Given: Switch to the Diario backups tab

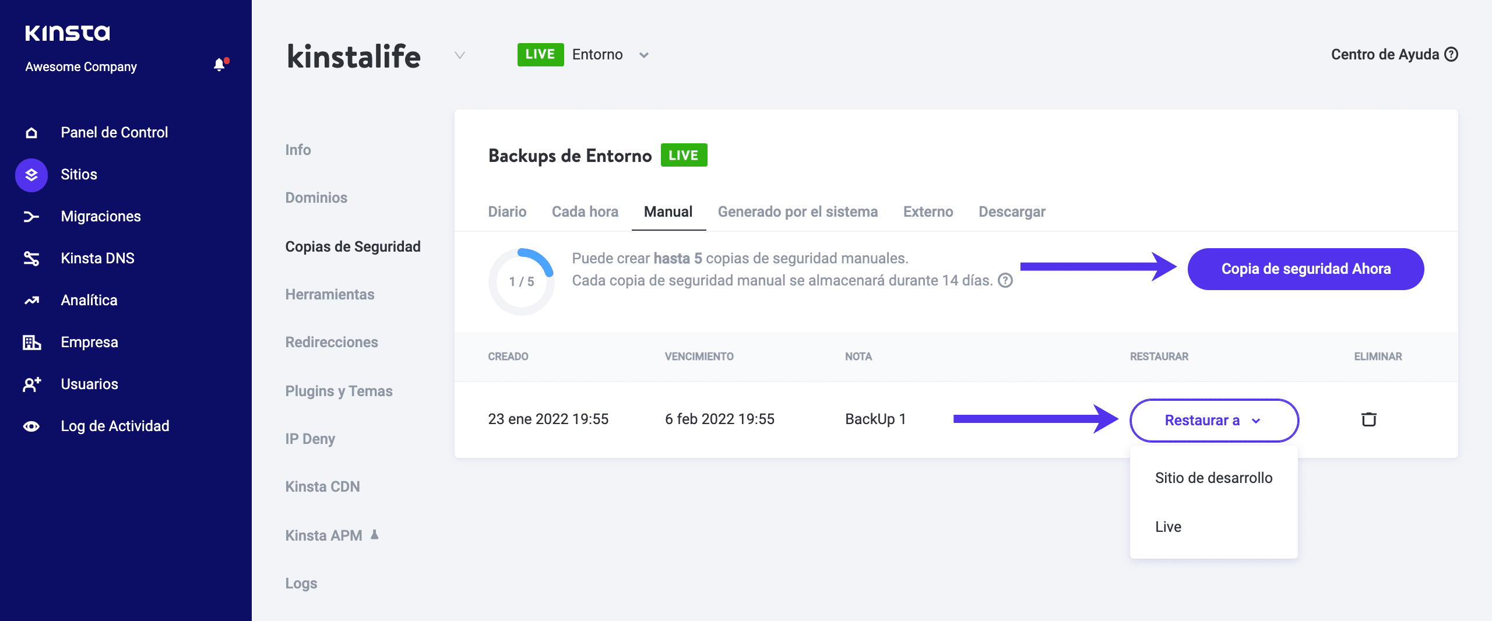Looking at the screenshot, I should (507, 212).
